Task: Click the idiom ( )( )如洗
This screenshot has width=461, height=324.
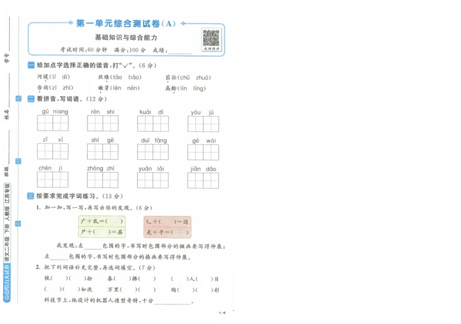Action: [68, 289]
